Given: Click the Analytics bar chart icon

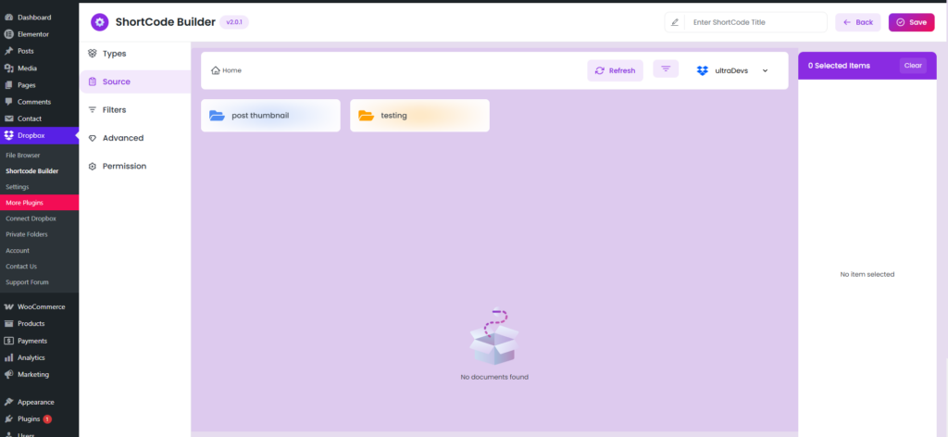Looking at the screenshot, I should point(9,357).
